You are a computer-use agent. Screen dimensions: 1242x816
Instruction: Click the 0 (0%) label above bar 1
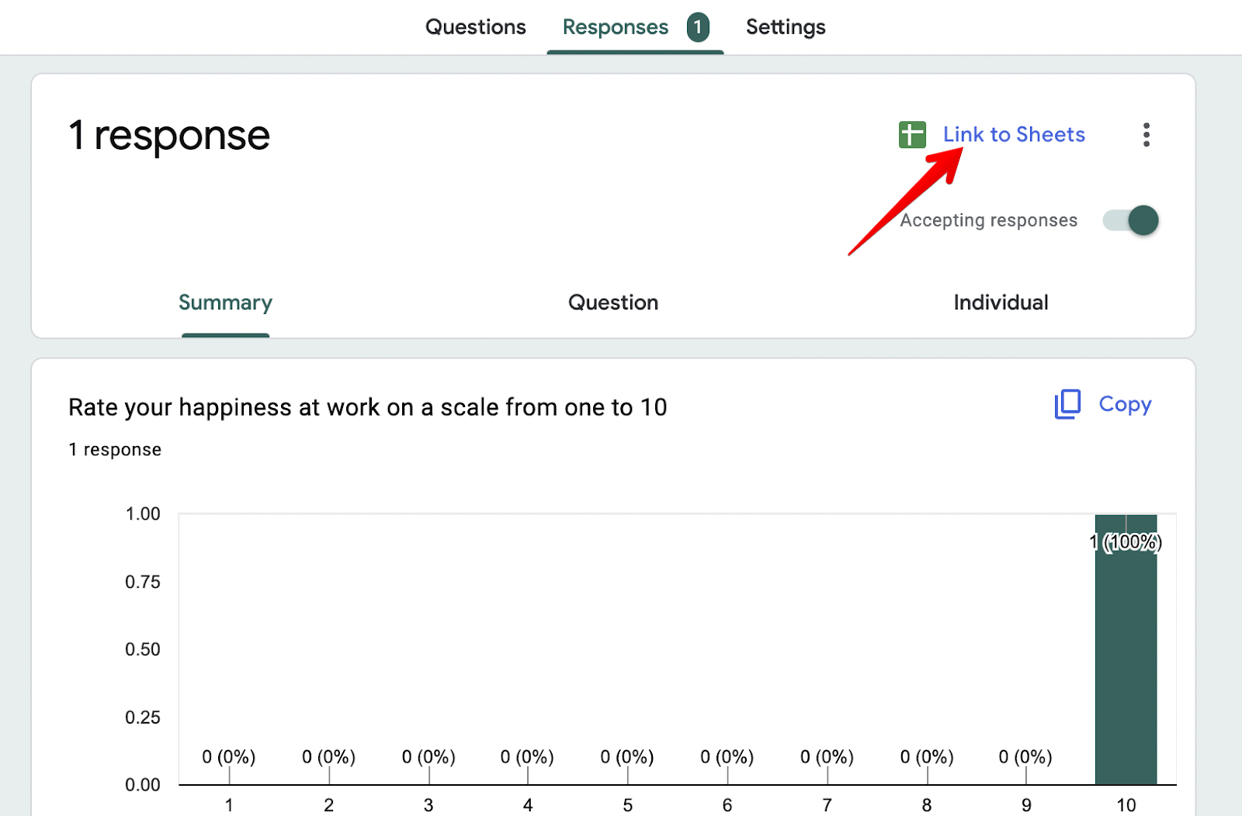tap(228, 755)
